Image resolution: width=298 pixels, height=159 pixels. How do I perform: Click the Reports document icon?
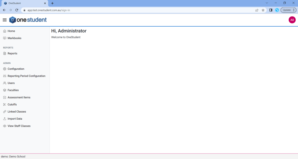[5, 54]
